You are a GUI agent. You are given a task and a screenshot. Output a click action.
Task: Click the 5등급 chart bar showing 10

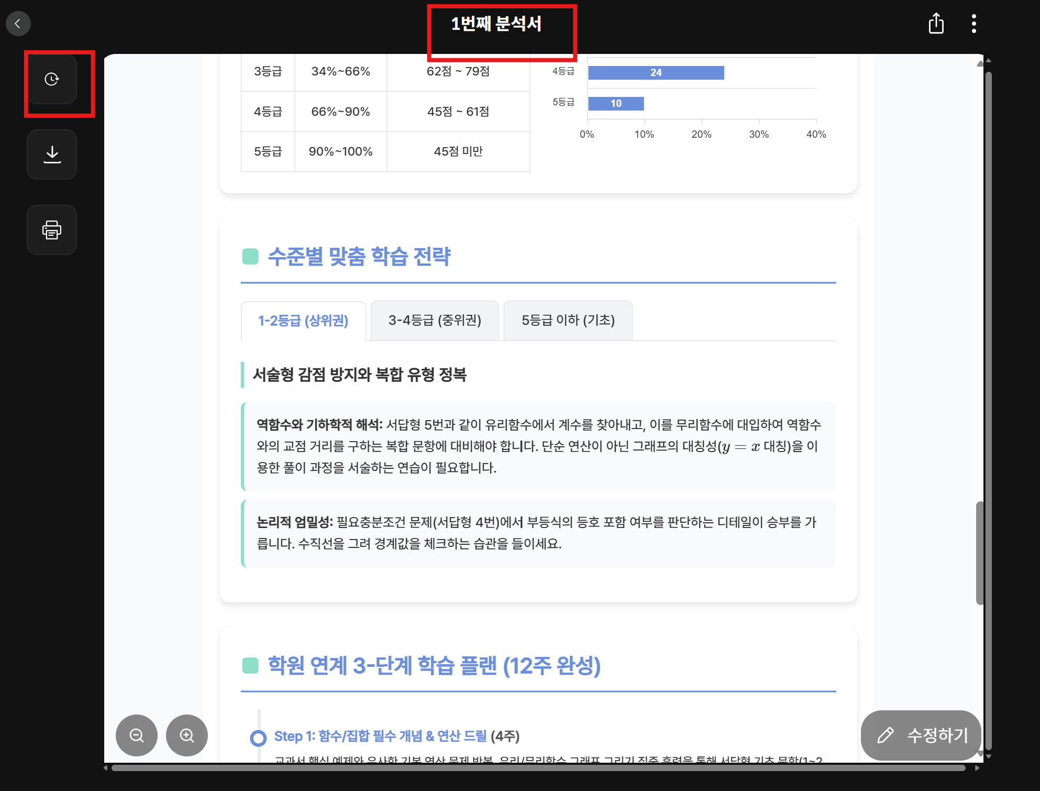click(x=616, y=104)
